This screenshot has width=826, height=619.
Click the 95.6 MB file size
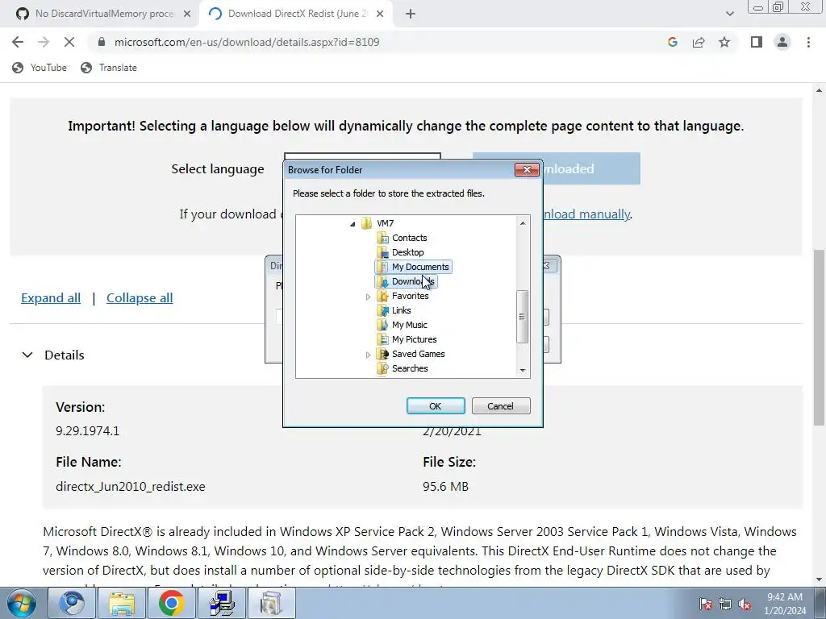pyautogui.click(x=445, y=486)
